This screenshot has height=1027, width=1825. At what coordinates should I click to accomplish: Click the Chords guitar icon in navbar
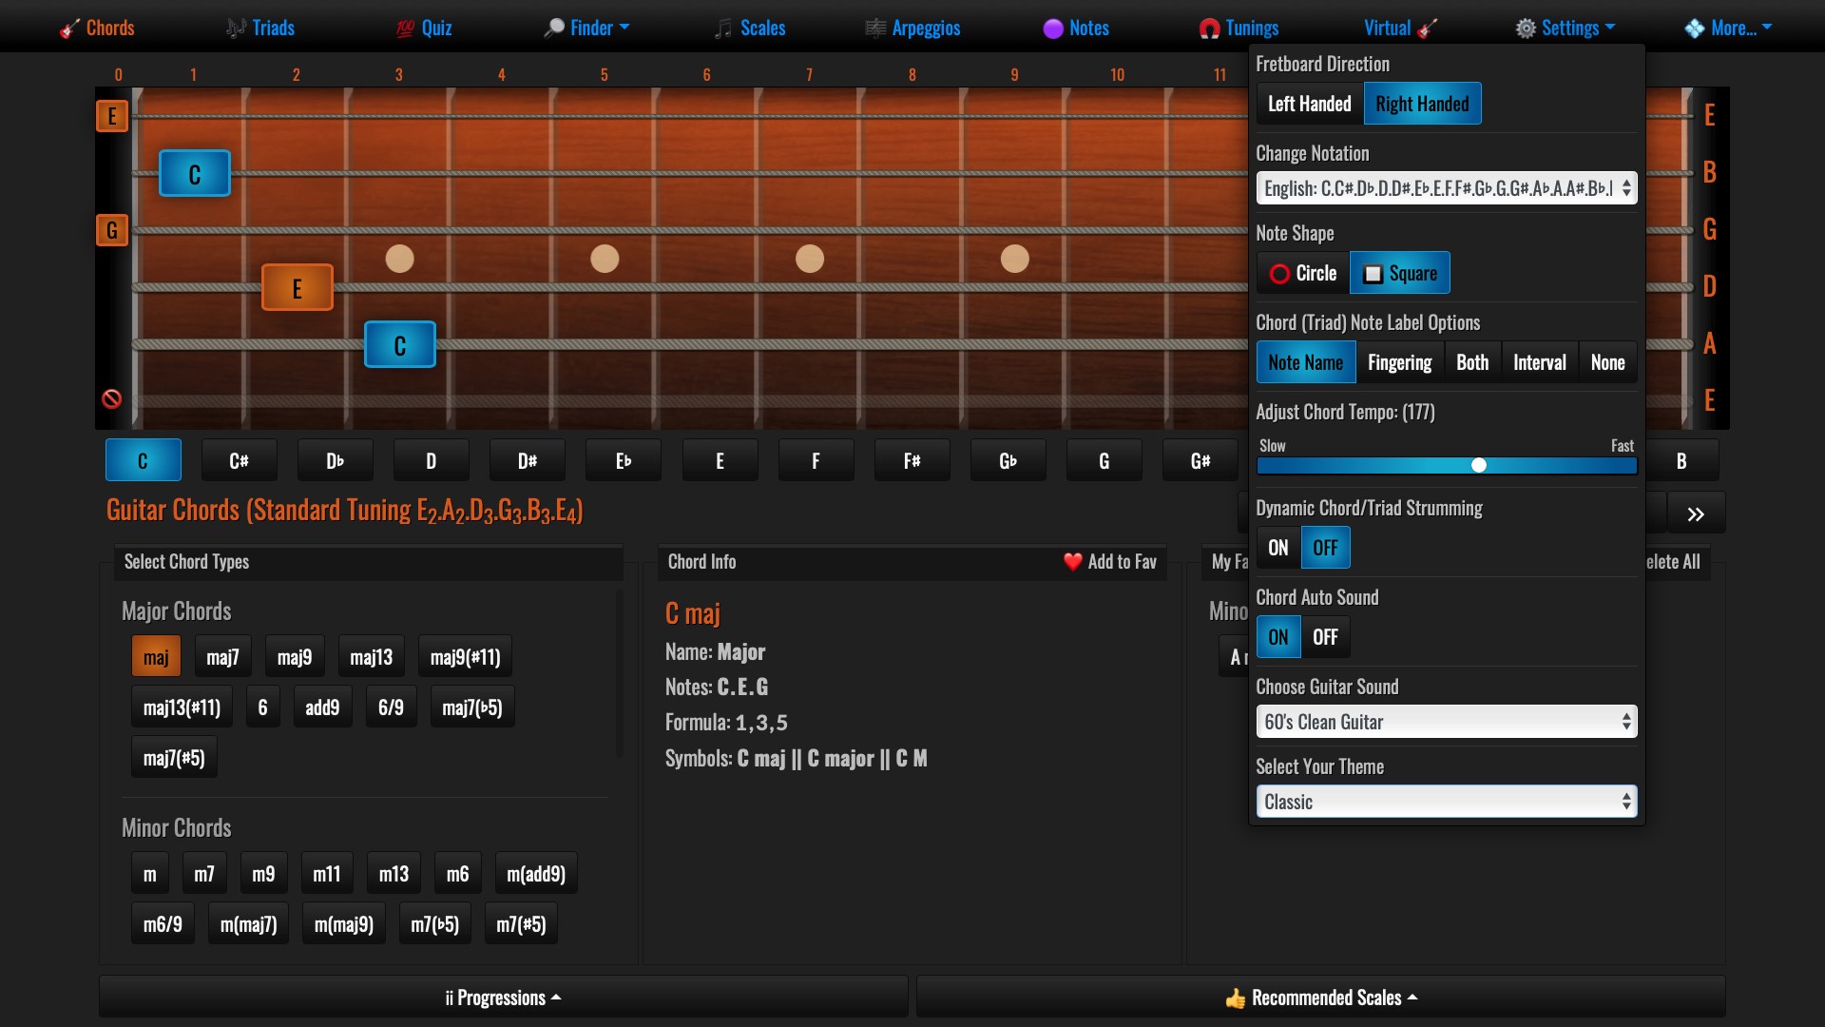pyautogui.click(x=69, y=29)
